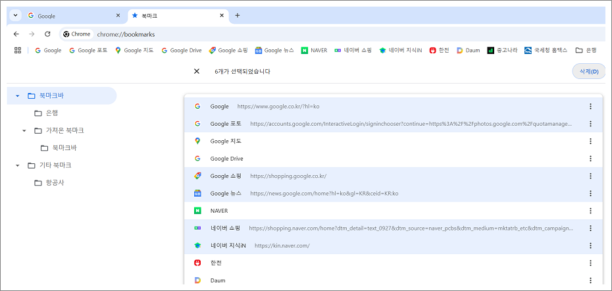Open Google 포토 from bookmarks bar
The image size is (612, 291).
[88, 51]
